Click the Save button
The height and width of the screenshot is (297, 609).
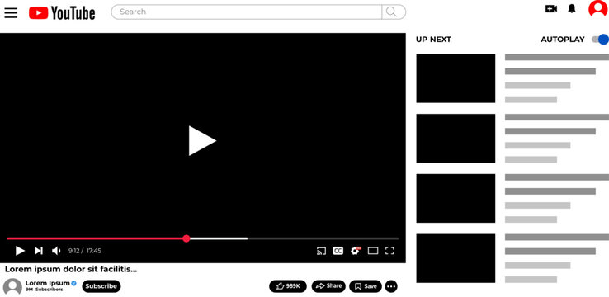click(x=366, y=286)
